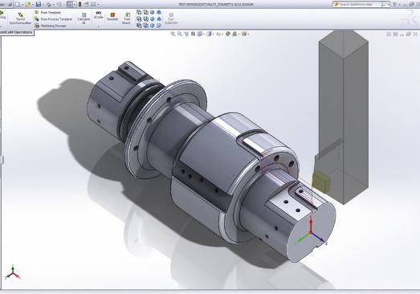Expand the Open file dropdown arrow

pos(33,5)
